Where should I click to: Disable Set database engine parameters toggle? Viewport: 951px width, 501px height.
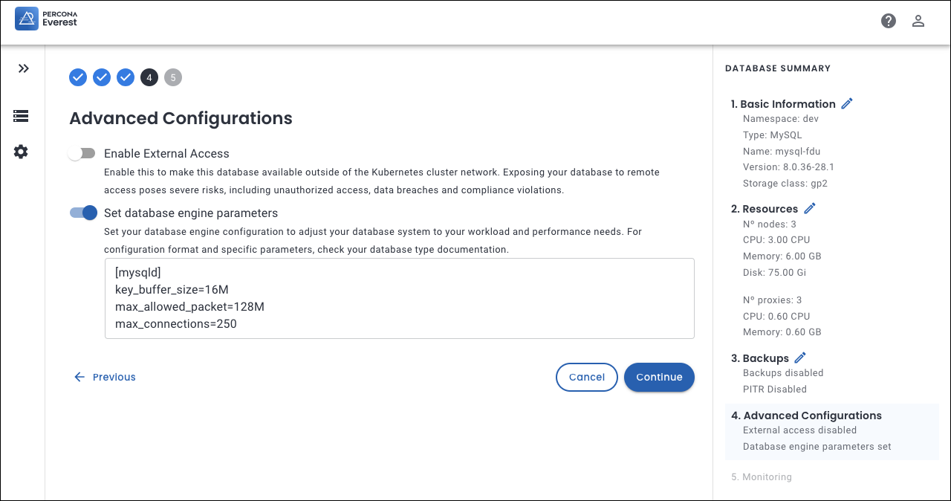83,213
